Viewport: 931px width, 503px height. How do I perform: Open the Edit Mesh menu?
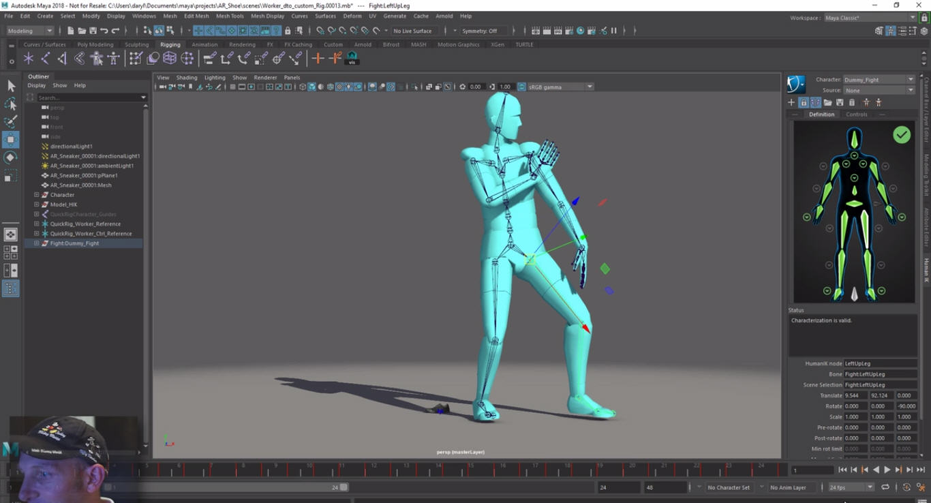click(x=196, y=16)
